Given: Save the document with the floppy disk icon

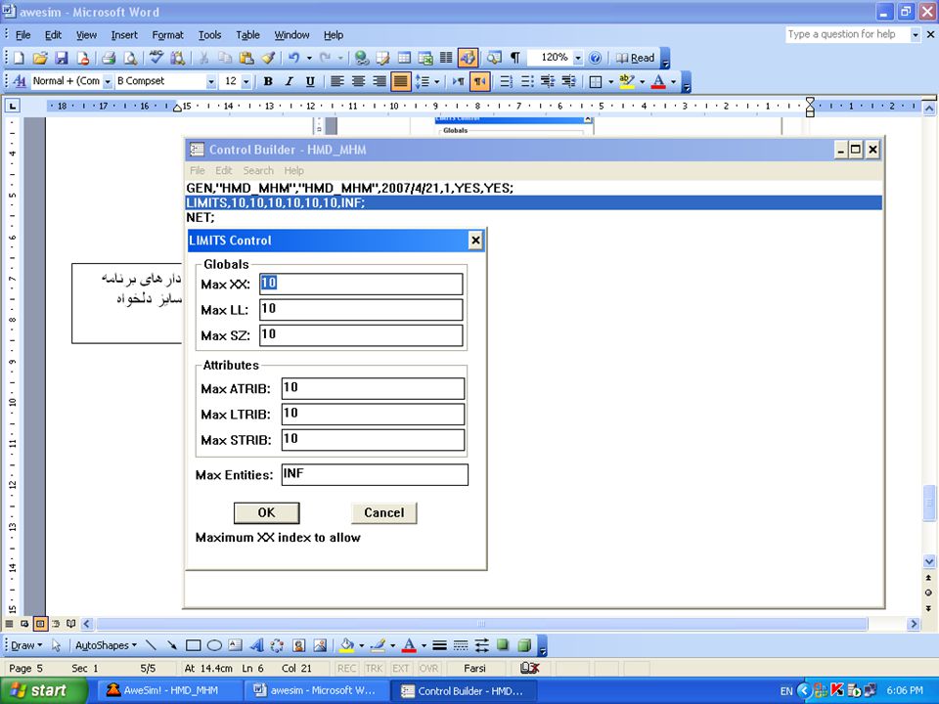Looking at the screenshot, I should tap(61, 58).
